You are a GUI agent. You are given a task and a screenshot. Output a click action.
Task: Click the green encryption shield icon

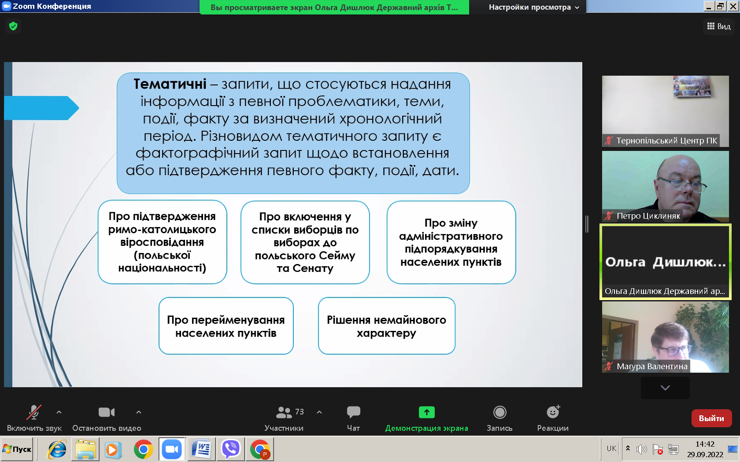(x=13, y=26)
